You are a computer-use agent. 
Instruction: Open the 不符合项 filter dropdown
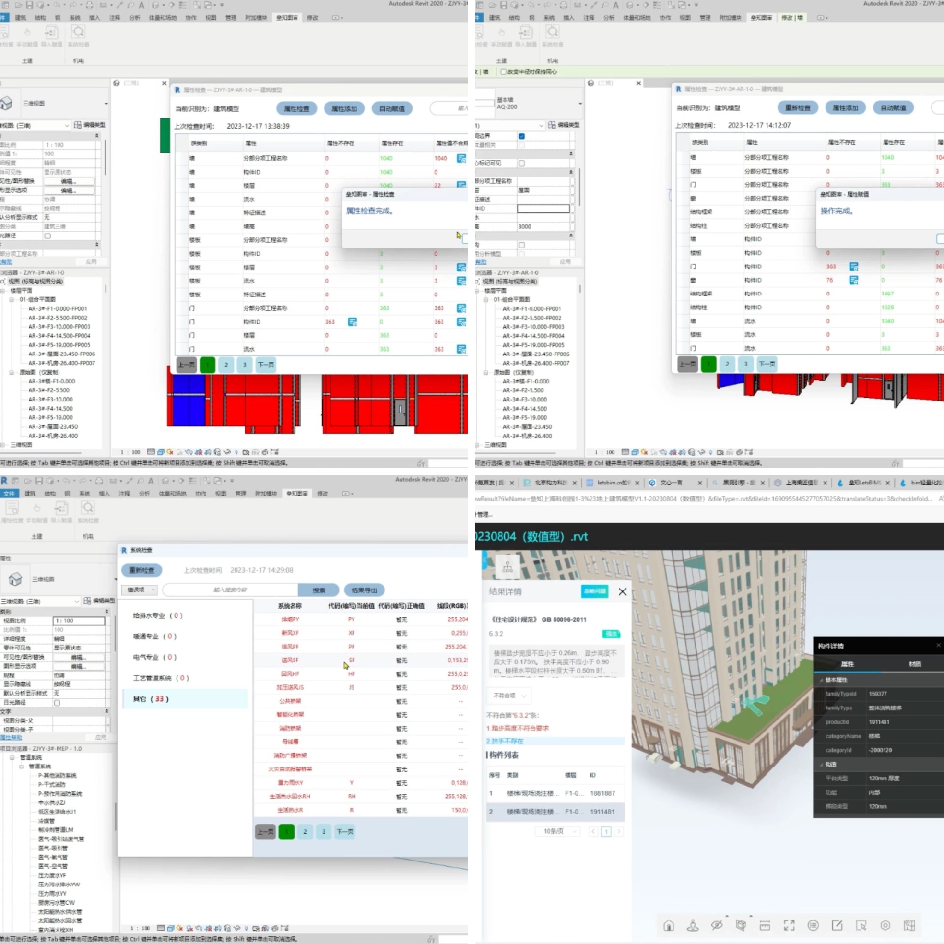coord(509,696)
